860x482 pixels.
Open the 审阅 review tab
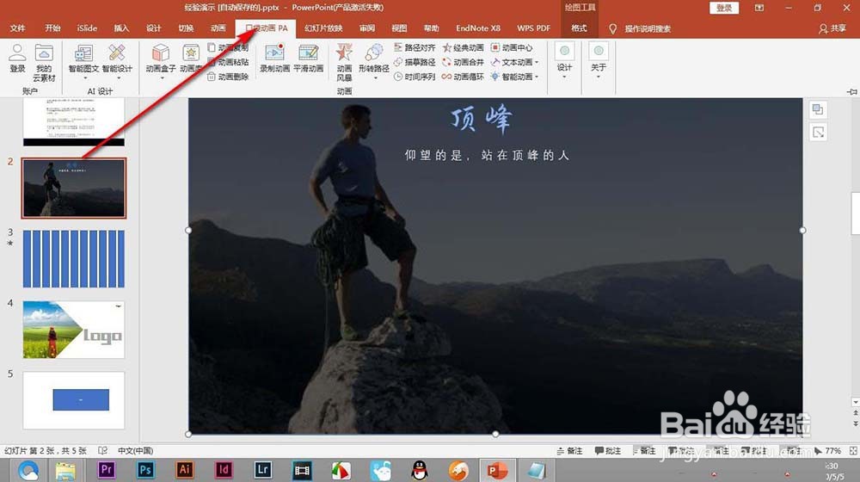[x=367, y=28]
